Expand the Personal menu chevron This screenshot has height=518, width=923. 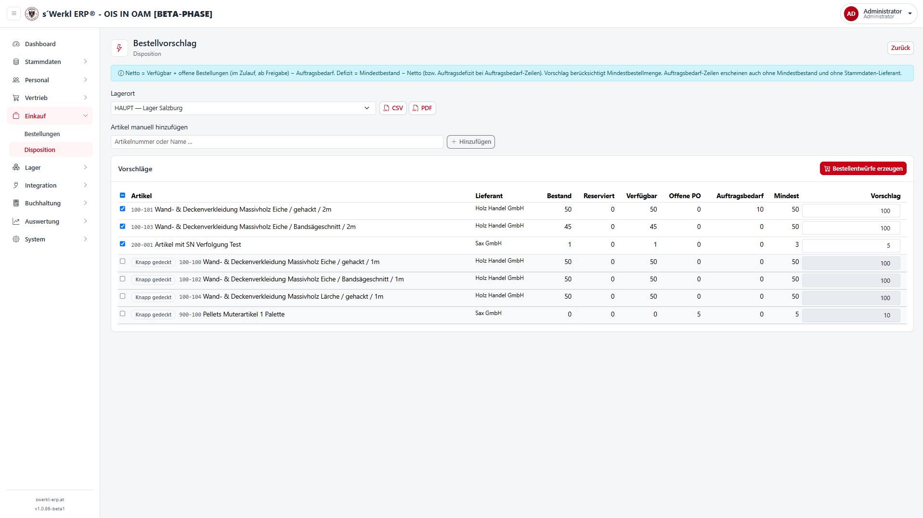point(85,80)
